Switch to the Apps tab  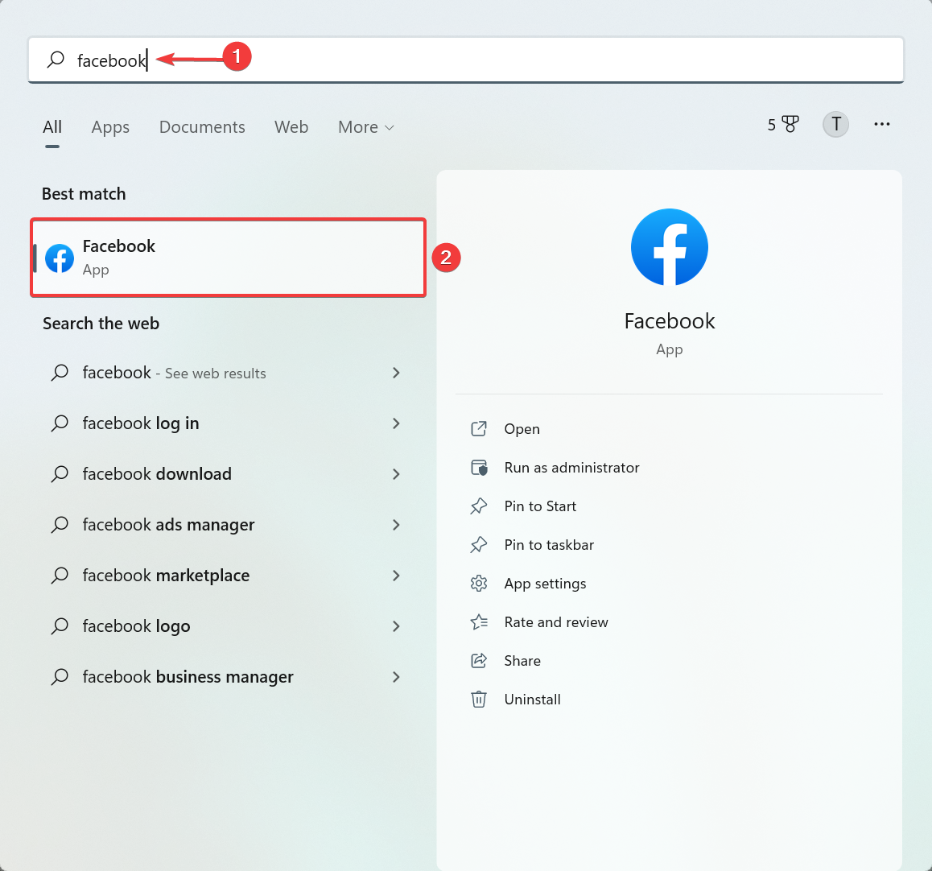110,127
